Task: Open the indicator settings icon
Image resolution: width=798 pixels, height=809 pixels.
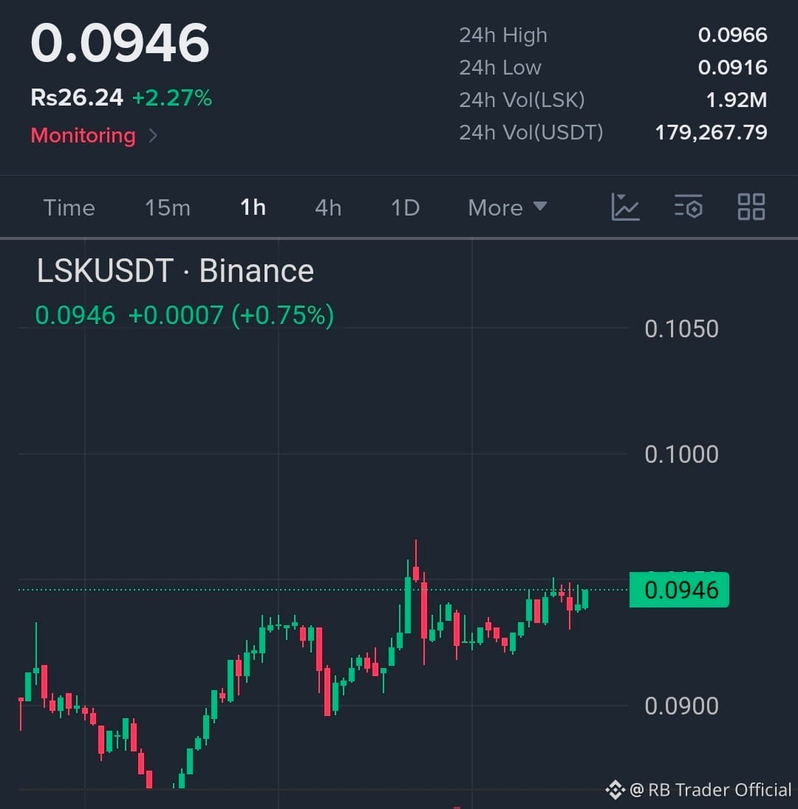Action: click(x=688, y=207)
